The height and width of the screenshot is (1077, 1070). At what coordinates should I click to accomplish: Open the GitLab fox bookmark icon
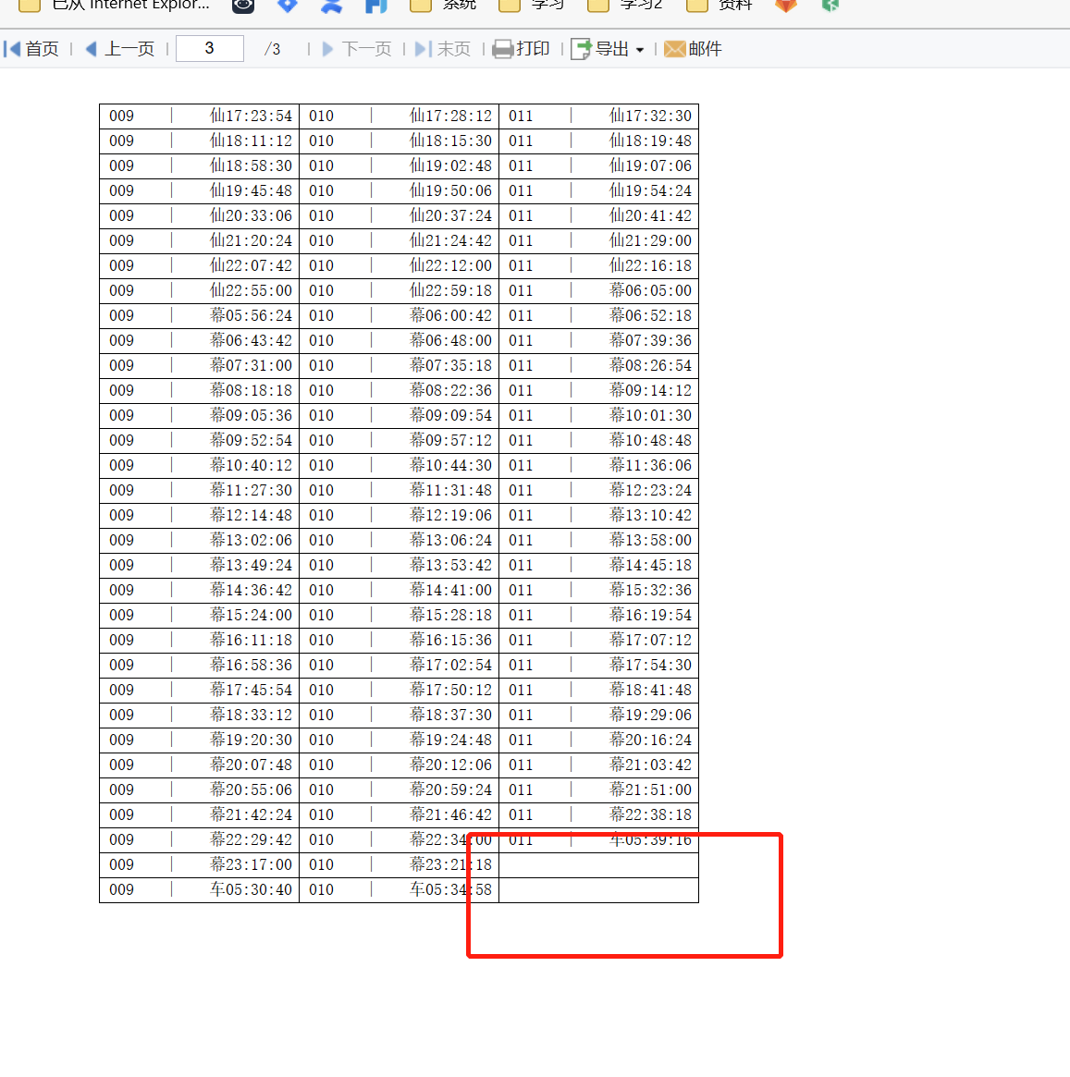tap(786, 6)
